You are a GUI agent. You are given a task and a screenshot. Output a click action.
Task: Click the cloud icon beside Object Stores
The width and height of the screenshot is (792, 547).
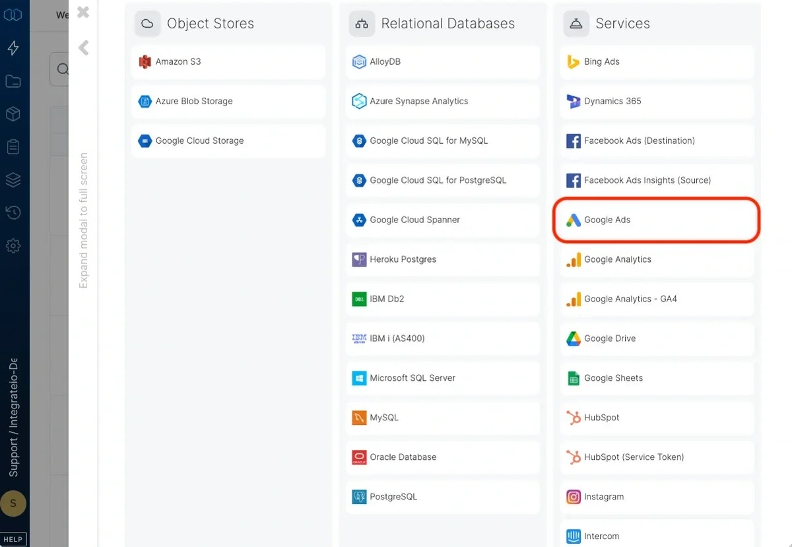(147, 23)
